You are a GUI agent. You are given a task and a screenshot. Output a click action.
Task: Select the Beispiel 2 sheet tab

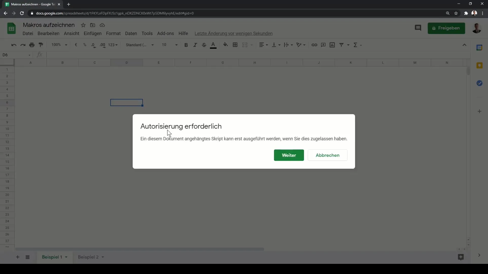[88, 257]
